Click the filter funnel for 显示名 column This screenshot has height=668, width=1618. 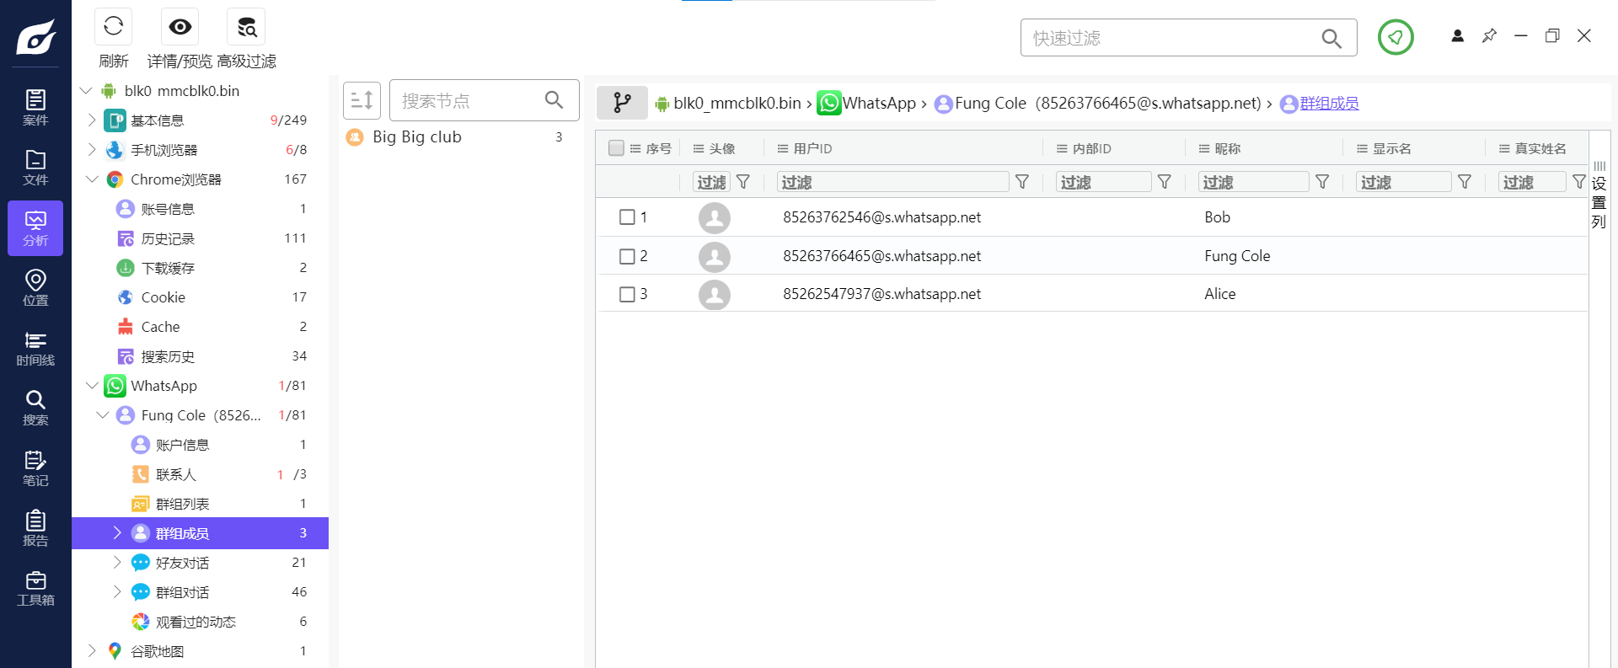point(1465,182)
